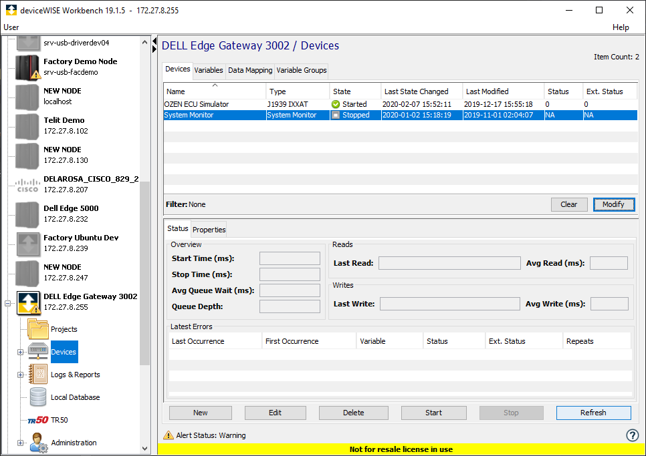Expand the Devices tree node
The height and width of the screenshot is (456, 646).
coord(20,352)
